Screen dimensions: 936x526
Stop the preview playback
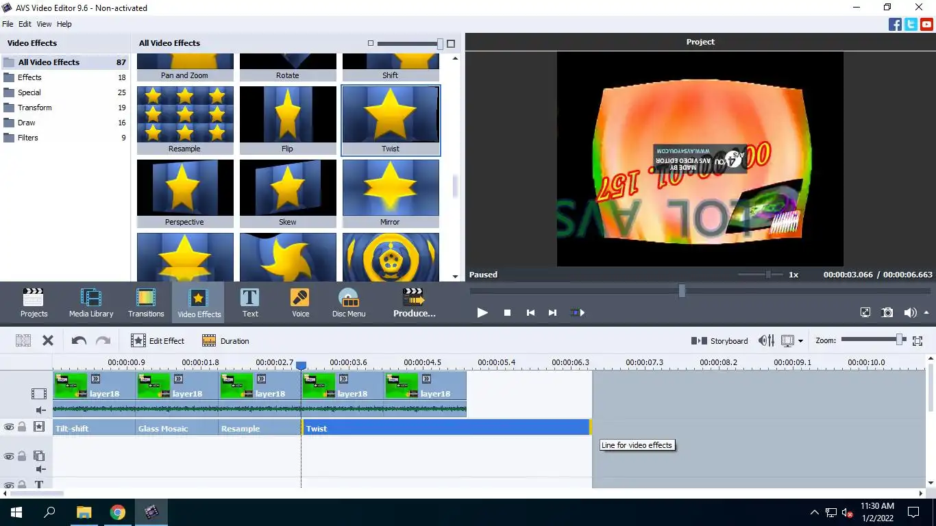click(507, 312)
